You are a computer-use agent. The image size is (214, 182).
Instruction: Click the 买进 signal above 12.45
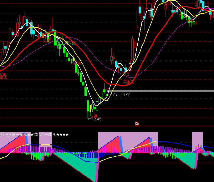click(94, 116)
